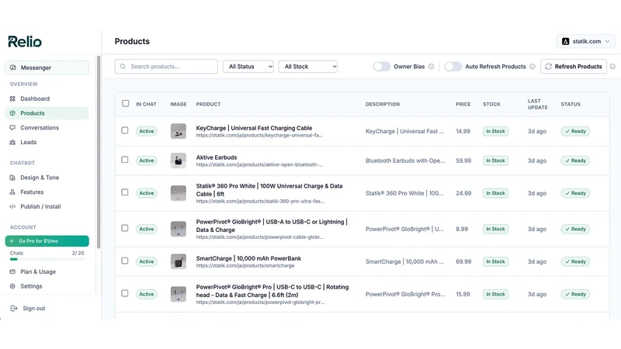Click the Messenger chat icon
The height and width of the screenshot is (349, 621).
[x=13, y=67]
